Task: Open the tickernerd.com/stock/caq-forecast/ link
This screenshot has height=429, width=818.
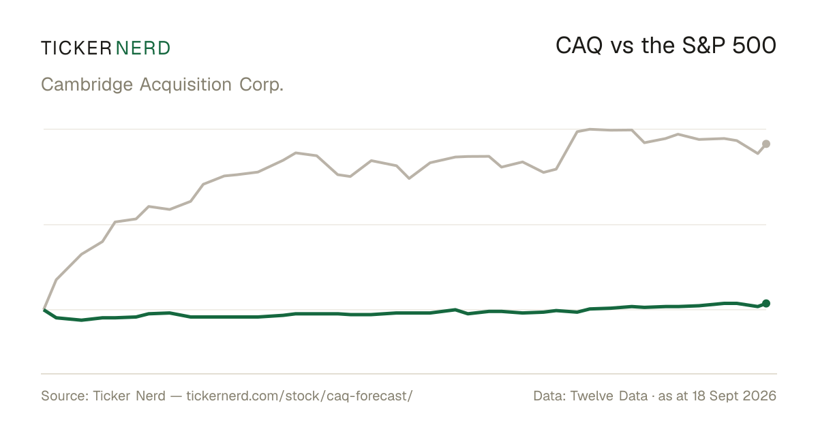Action: (x=299, y=396)
